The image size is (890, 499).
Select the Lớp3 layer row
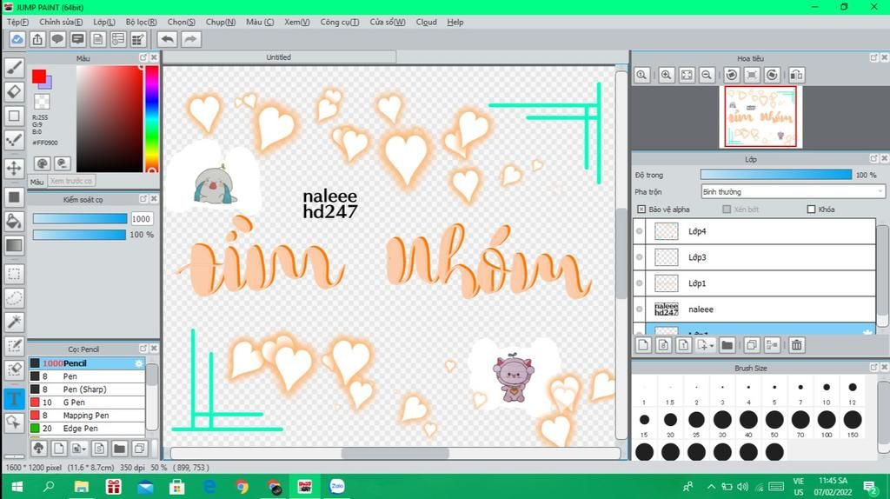(754, 257)
